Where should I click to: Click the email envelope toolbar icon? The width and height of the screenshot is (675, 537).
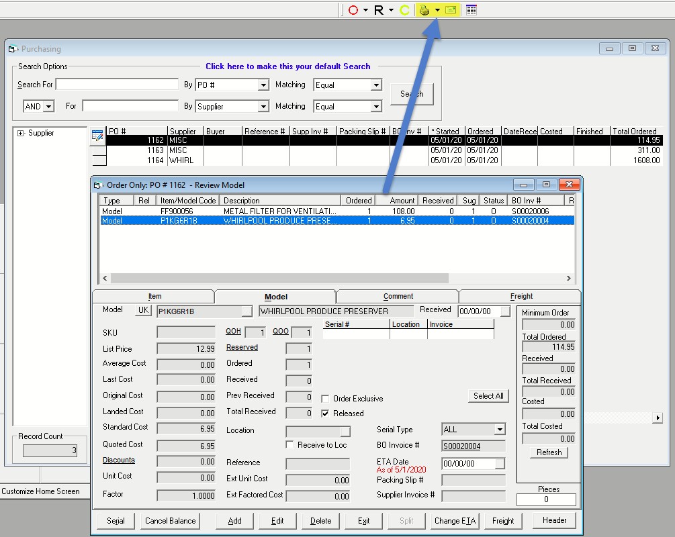[x=451, y=10]
